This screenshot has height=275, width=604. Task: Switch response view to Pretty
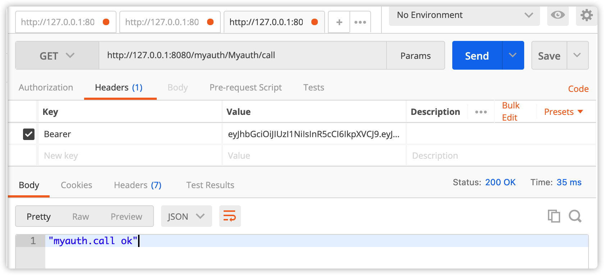point(38,216)
